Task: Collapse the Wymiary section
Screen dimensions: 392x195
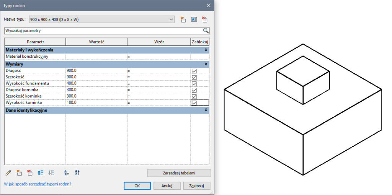Action: click(x=206, y=64)
